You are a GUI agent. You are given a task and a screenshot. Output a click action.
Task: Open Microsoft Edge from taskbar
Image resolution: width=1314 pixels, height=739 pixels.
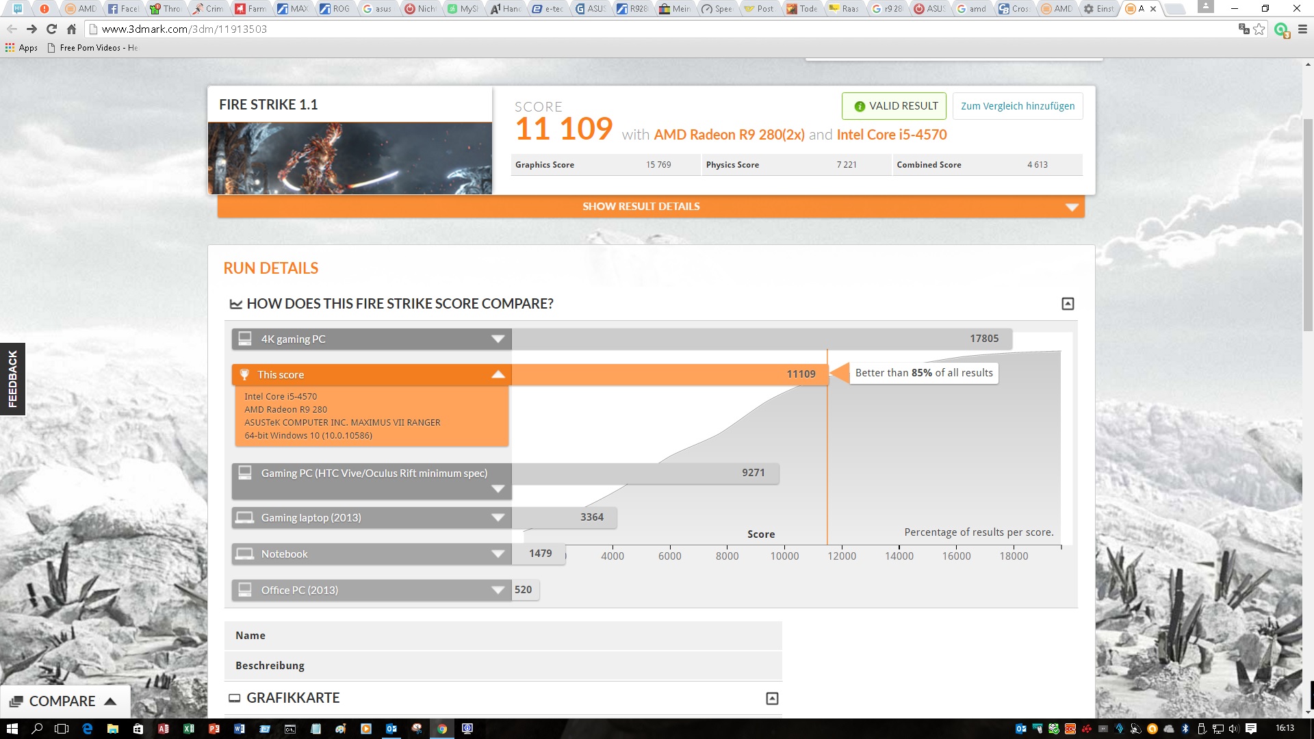(x=87, y=729)
